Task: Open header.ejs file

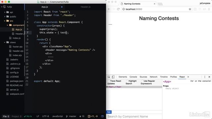Action: click(18, 51)
